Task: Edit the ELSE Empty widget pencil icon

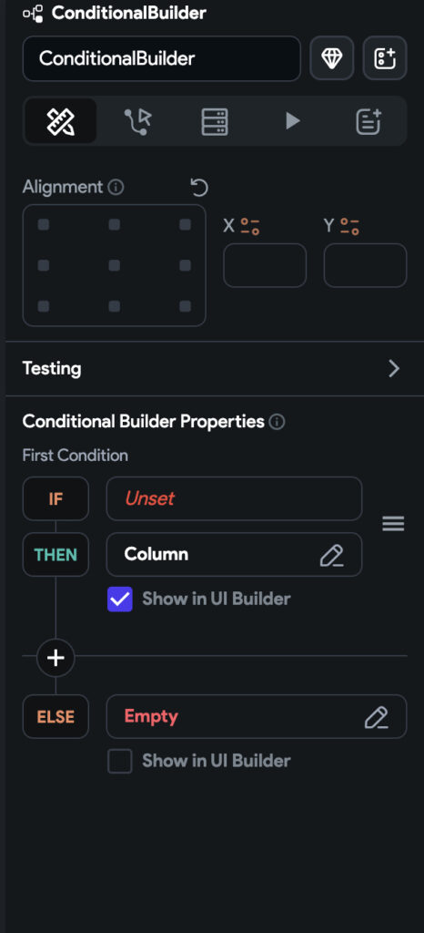Action: [376, 717]
